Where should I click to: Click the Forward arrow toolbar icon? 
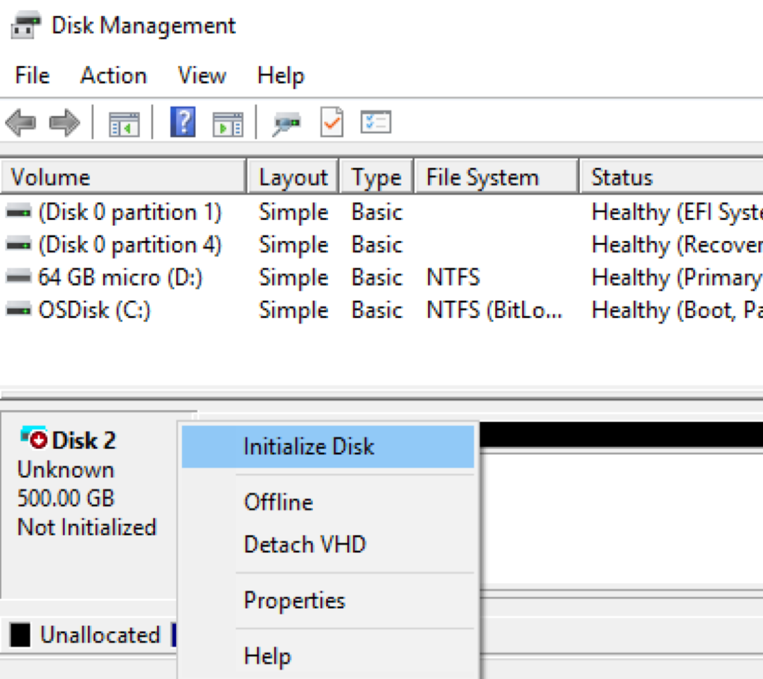tap(65, 122)
